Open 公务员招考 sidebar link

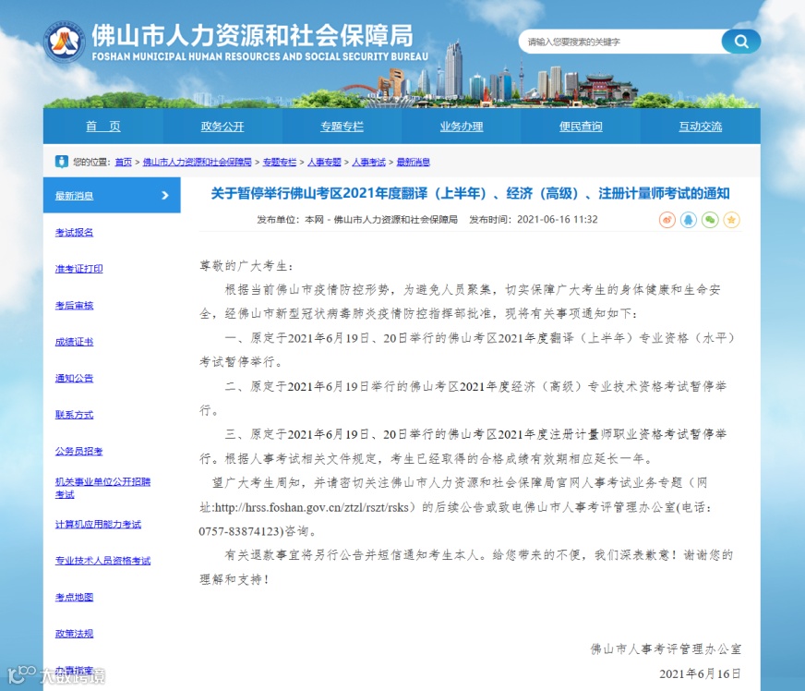[79, 451]
